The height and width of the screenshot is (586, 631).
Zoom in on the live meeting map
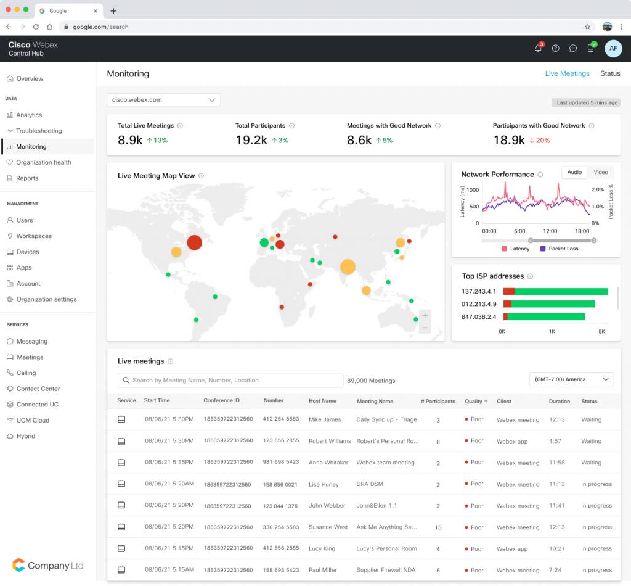(x=425, y=315)
